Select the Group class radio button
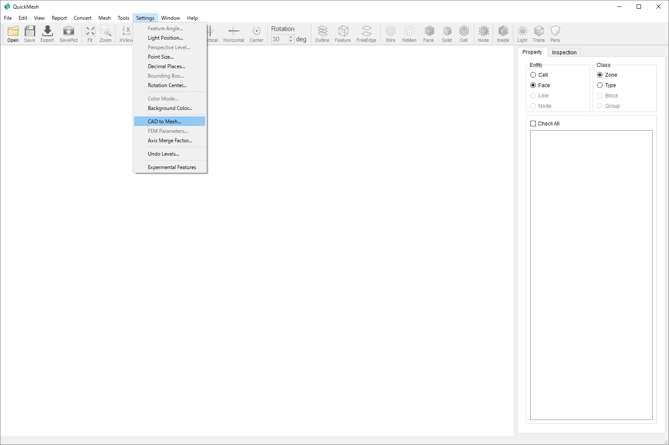The image size is (669, 445). pyautogui.click(x=600, y=106)
